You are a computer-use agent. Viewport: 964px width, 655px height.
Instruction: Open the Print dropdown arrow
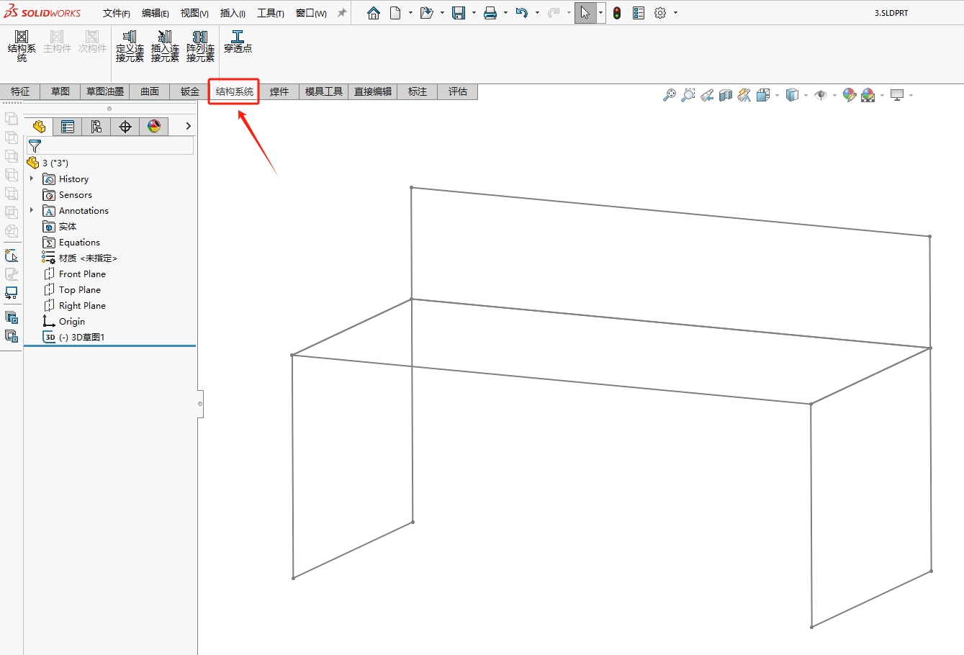pos(505,13)
